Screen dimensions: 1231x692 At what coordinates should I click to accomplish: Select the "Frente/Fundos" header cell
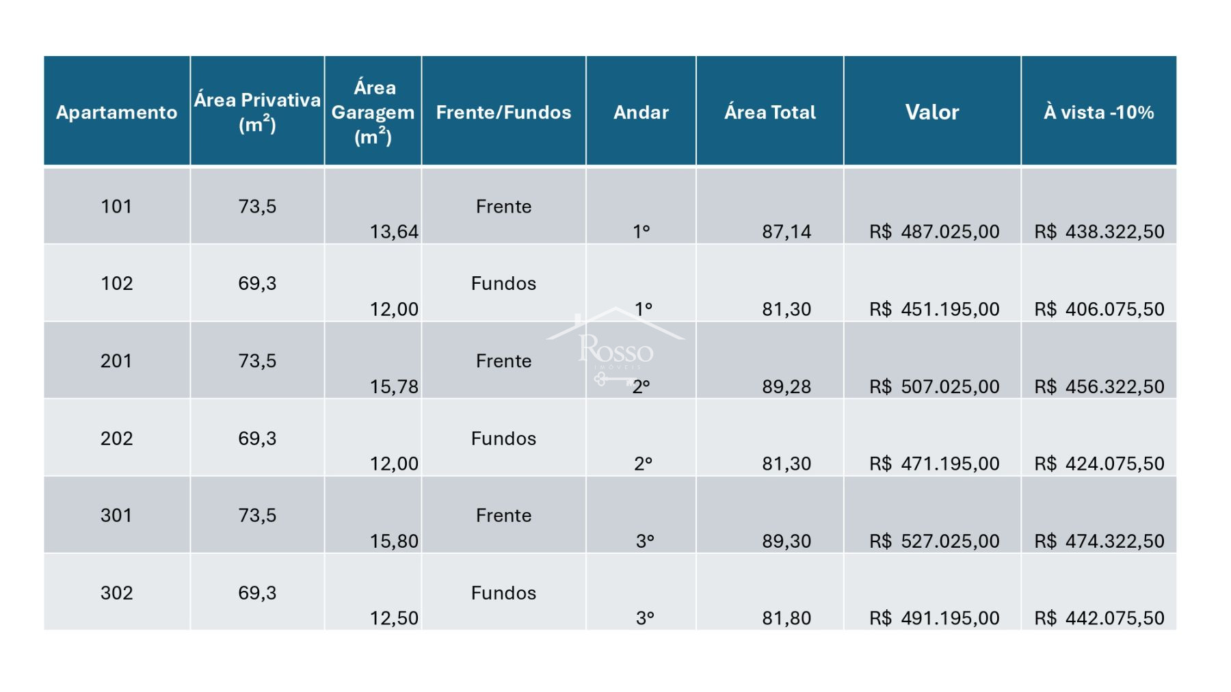503,112
